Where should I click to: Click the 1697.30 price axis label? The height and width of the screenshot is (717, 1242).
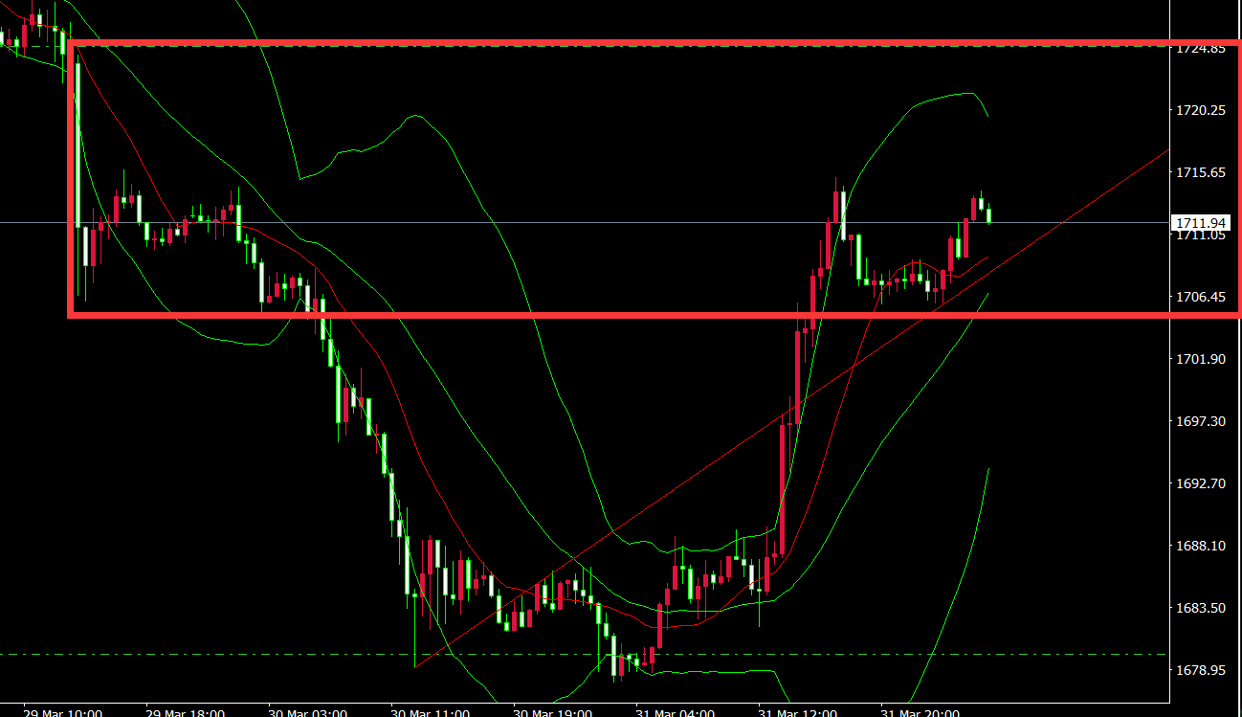pyautogui.click(x=1202, y=422)
